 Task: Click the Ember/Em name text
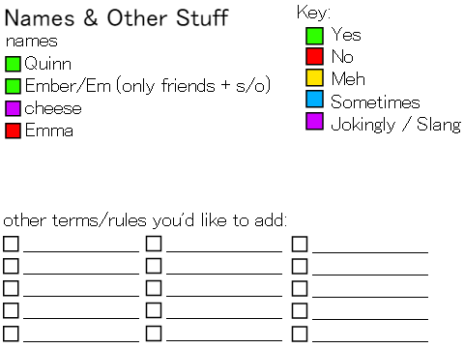click(68, 86)
